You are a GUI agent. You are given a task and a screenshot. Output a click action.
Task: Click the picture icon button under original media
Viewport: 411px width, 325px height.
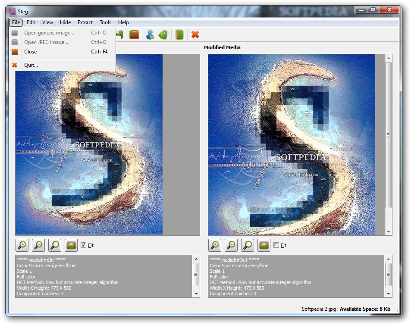point(71,245)
